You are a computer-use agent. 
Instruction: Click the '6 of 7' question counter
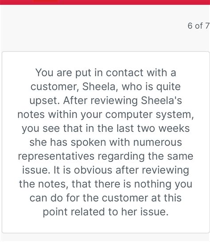tap(199, 26)
